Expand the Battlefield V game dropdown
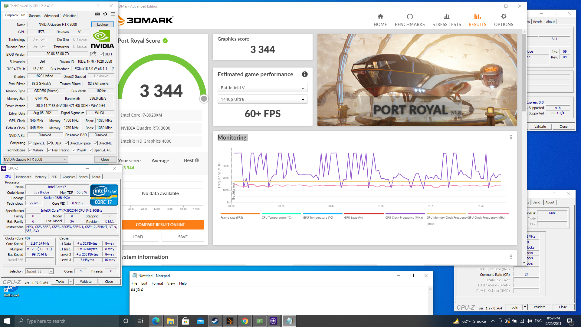Viewport: 581px width, 327px height. (x=263, y=88)
